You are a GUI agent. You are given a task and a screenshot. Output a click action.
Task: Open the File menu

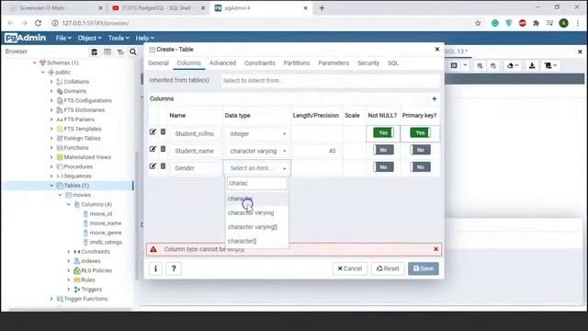point(63,39)
